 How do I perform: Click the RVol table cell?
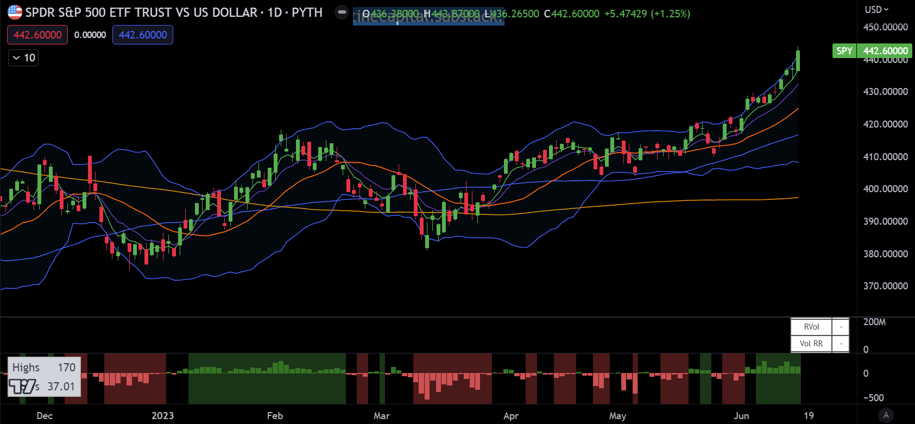point(811,327)
